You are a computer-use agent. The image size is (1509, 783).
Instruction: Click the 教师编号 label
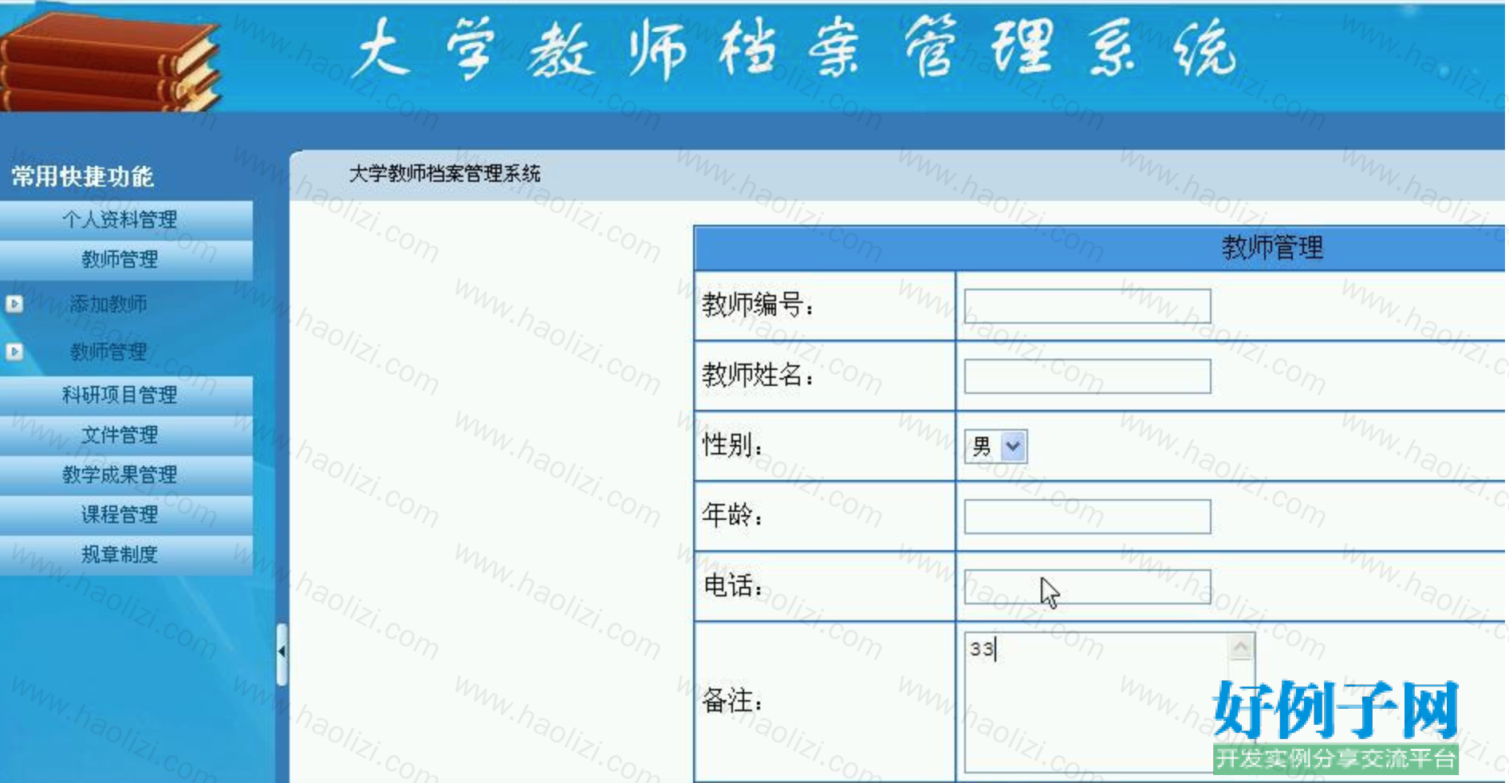click(x=758, y=305)
